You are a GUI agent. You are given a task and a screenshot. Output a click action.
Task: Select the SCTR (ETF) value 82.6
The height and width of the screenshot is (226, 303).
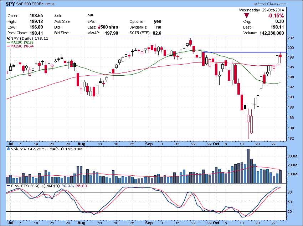[157, 33]
